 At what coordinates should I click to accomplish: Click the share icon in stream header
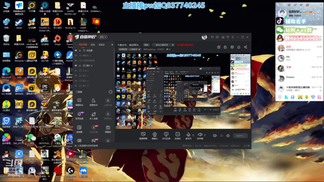[x=245, y=47]
